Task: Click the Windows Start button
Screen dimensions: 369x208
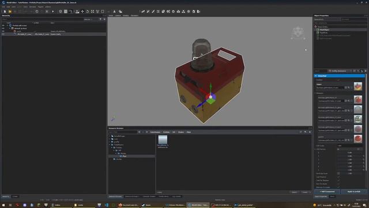Action: coord(3,205)
